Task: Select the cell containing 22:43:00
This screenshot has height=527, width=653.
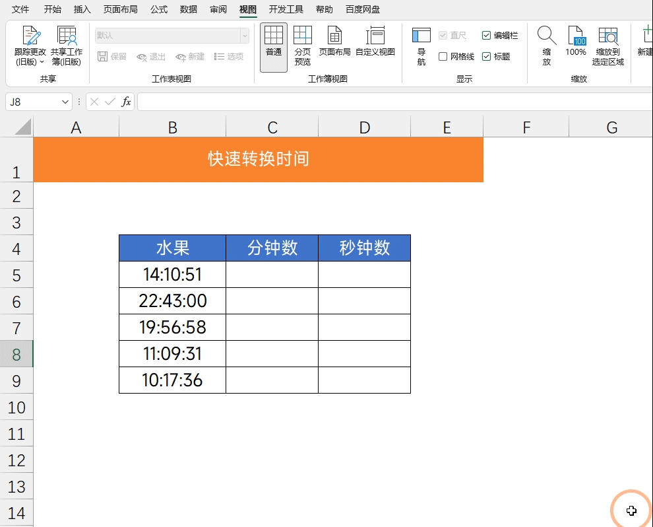Action: [172, 300]
